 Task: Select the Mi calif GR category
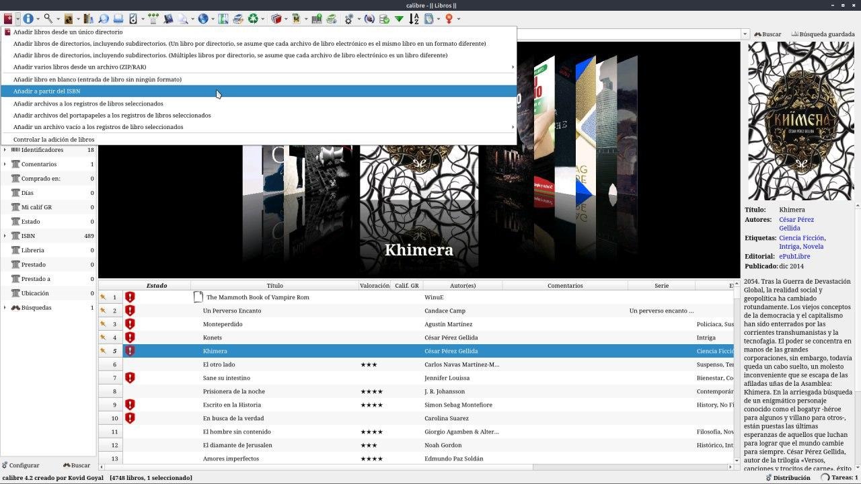click(x=36, y=207)
